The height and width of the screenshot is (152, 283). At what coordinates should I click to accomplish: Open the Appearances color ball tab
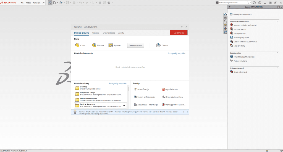pos(225,28)
